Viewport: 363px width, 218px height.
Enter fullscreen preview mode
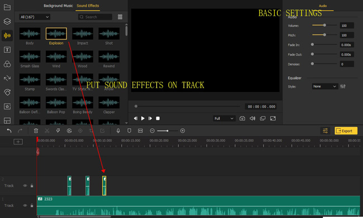point(273,118)
